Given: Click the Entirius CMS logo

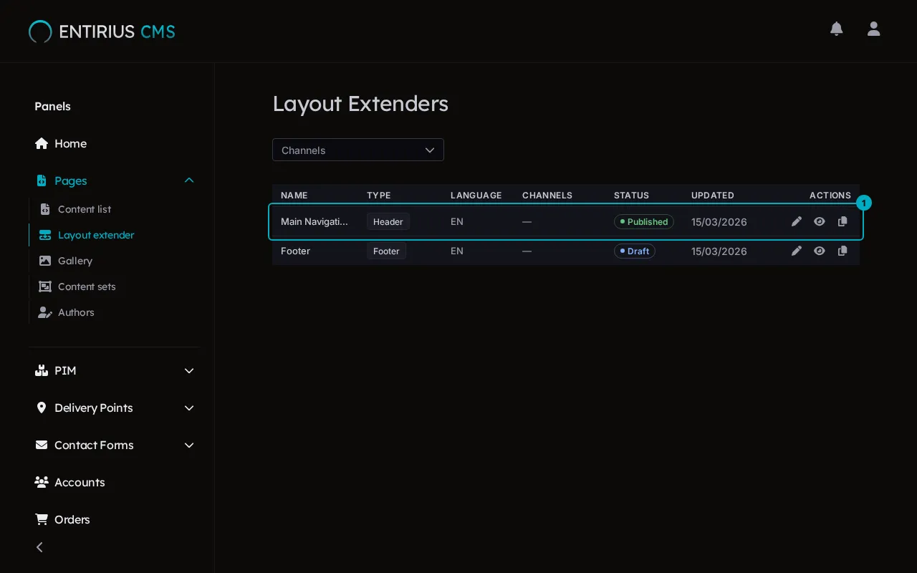Looking at the screenshot, I should click(102, 32).
